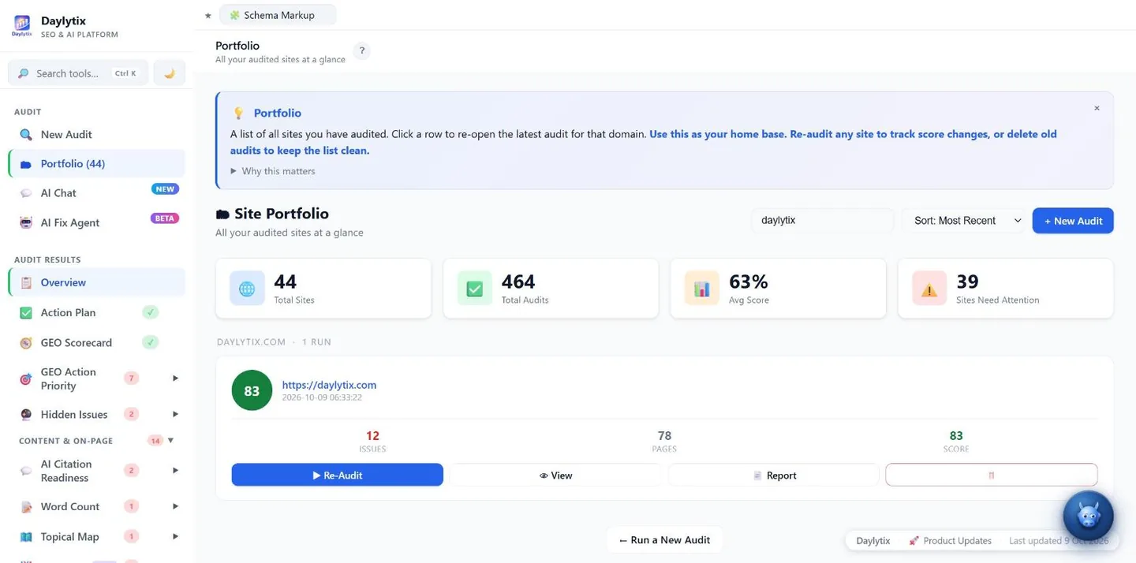Click the green 83 score circle
This screenshot has width=1136, height=563.
click(252, 391)
